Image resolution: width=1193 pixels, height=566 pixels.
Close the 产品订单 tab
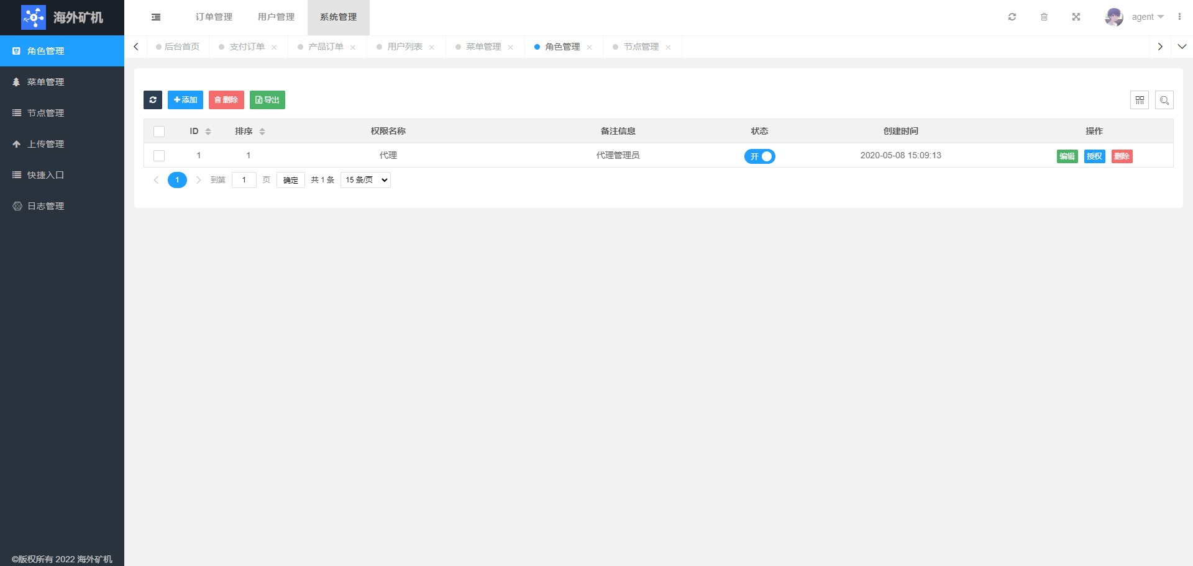[353, 47]
